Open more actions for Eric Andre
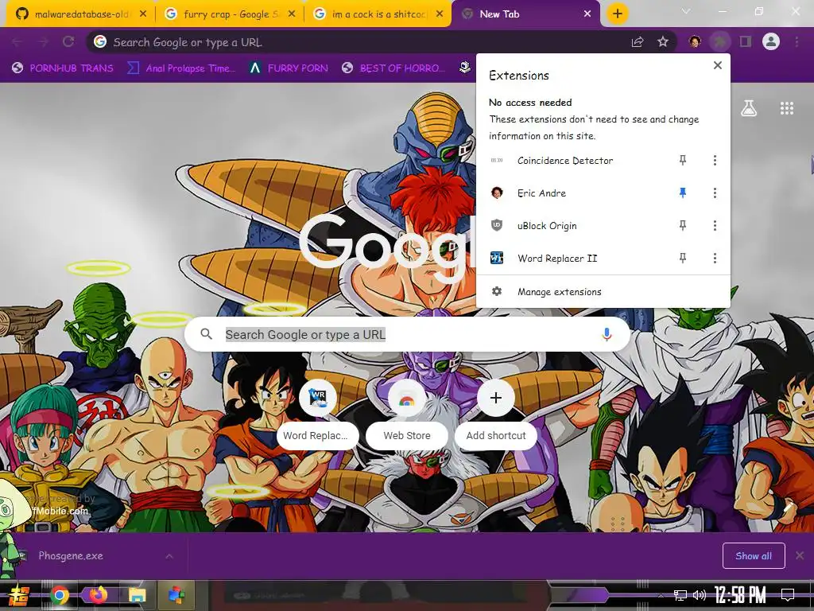 (x=715, y=193)
